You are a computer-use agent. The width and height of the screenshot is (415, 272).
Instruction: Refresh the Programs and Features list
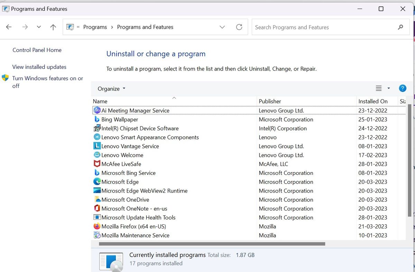click(x=239, y=27)
